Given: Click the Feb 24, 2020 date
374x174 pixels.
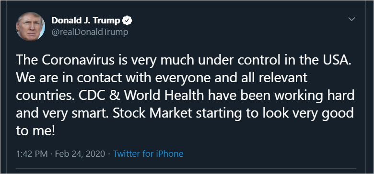Looking at the screenshot, I should pos(80,153).
